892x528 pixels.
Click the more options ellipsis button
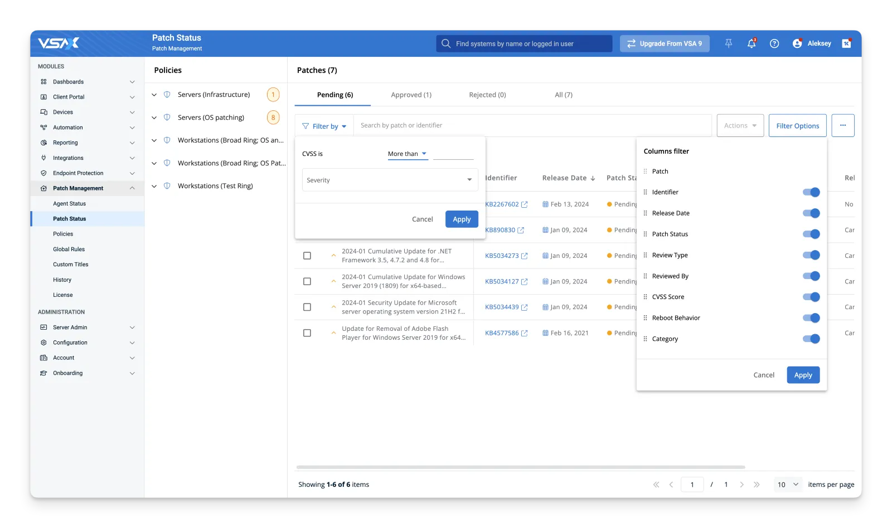pos(842,125)
